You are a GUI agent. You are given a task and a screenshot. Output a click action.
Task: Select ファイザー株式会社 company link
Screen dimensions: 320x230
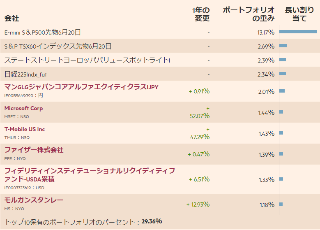pyautogui.click(x=34, y=150)
